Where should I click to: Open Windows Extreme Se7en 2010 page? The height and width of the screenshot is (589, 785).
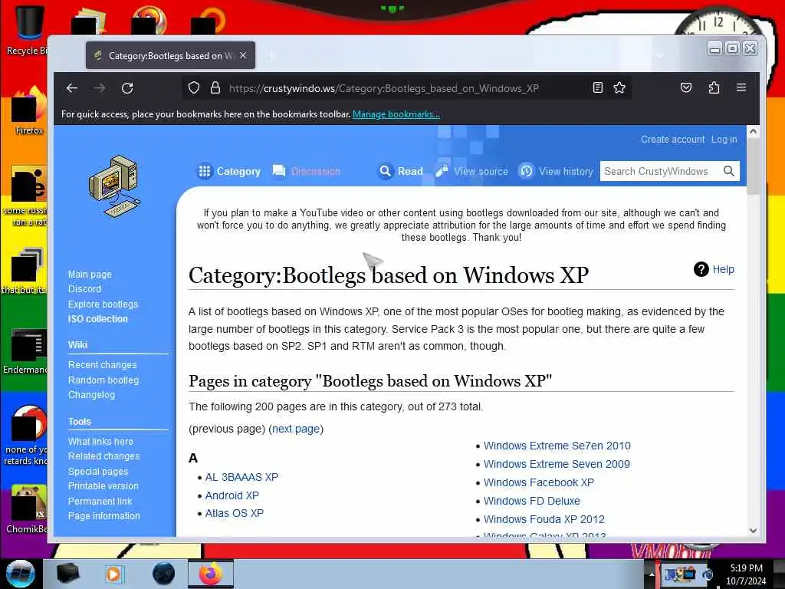557,446
